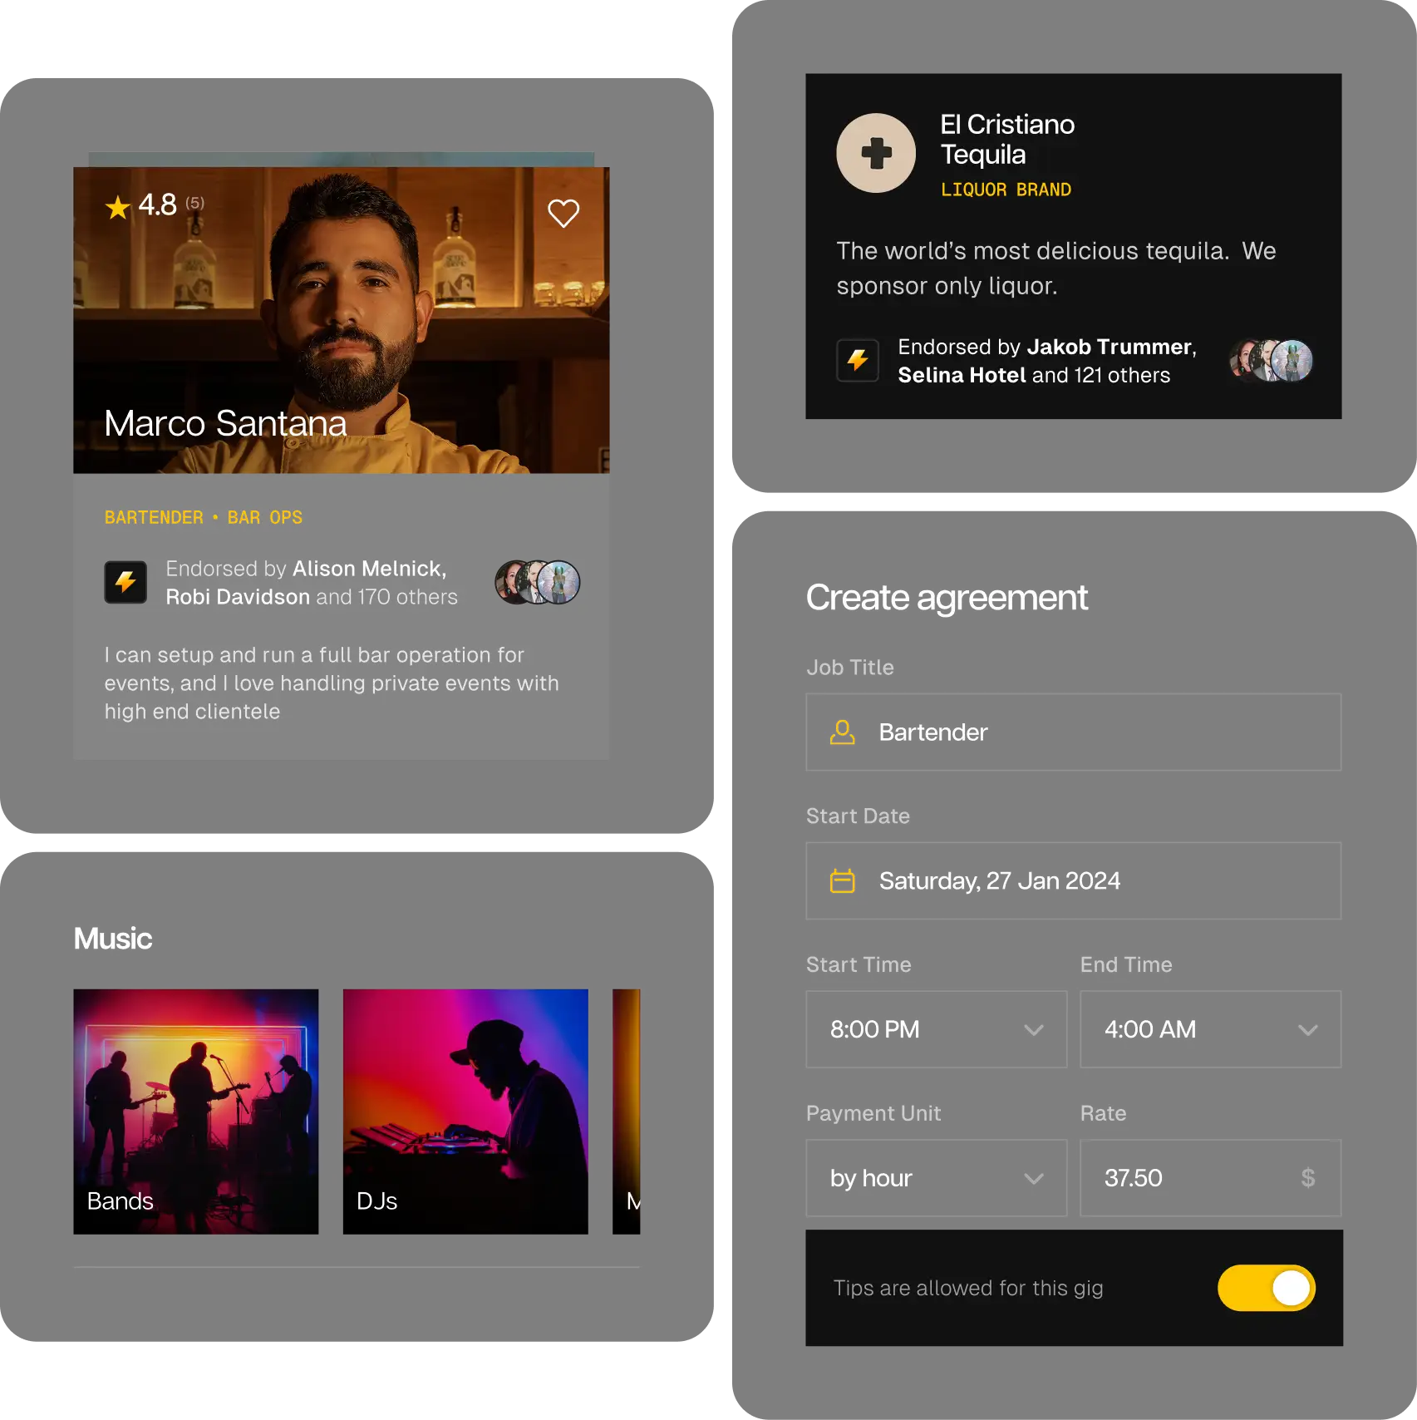Click the dollar sign in Rate field
Viewport: 1417px width, 1420px height.
pos(1308,1178)
